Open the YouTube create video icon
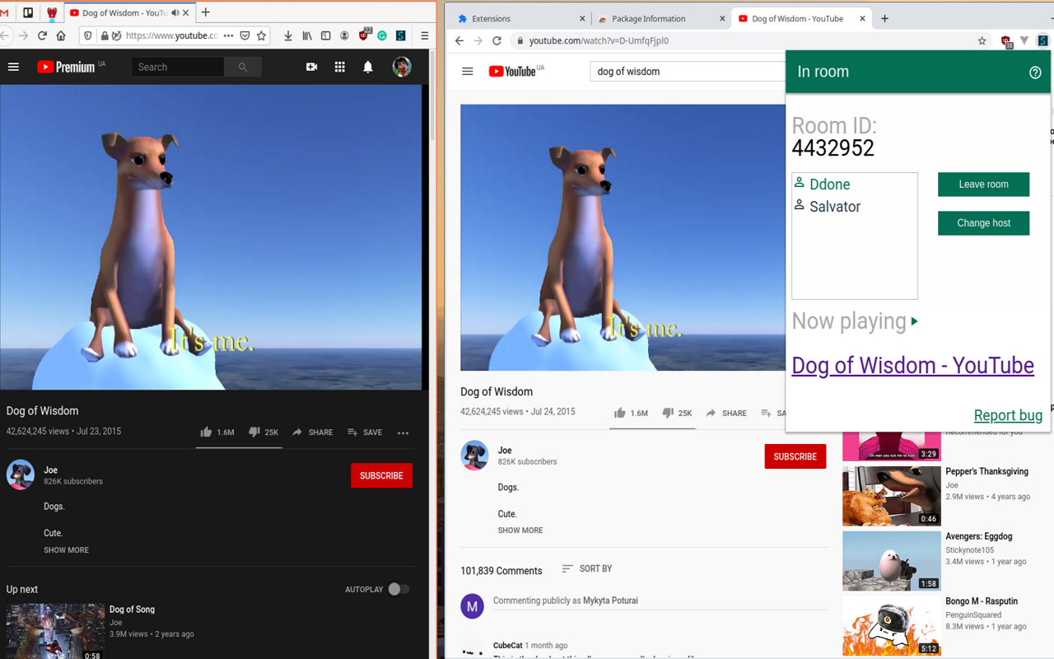Screen dimensions: 1054x659 311,67
